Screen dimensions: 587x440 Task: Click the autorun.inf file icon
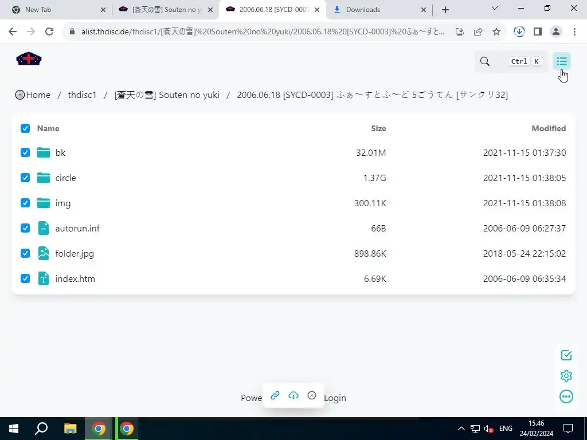pyautogui.click(x=44, y=228)
